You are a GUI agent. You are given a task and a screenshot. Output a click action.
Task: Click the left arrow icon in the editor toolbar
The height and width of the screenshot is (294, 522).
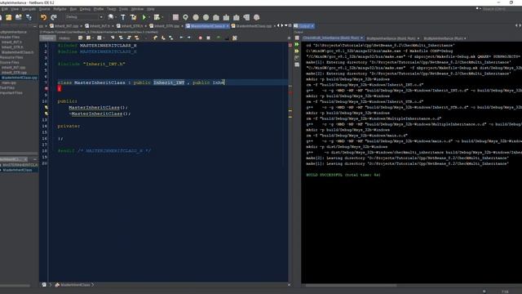181,38
